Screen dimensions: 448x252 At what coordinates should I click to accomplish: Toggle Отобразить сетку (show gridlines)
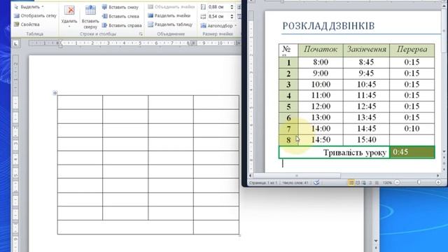coord(35,15)
